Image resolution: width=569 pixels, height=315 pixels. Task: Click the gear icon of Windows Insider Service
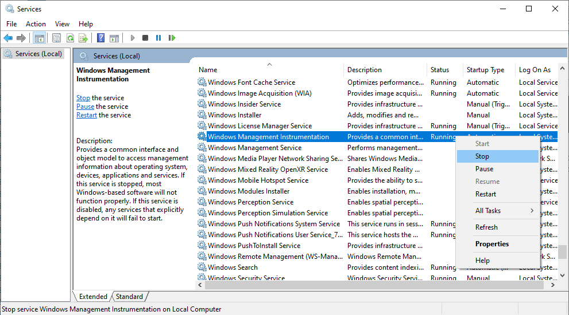[202, 104]
